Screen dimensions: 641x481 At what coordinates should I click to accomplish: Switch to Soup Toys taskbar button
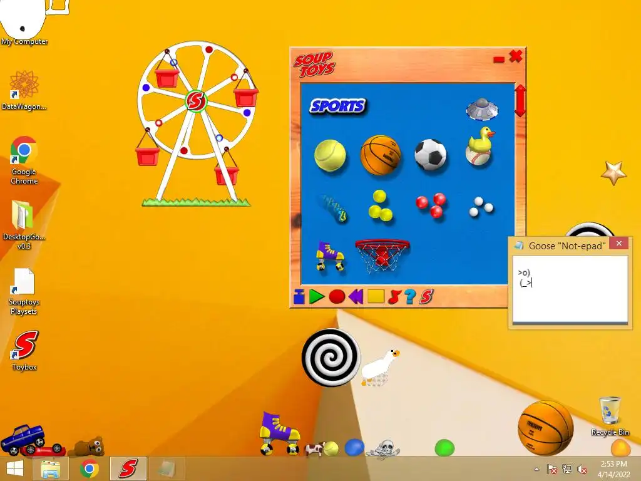(128, 468)
